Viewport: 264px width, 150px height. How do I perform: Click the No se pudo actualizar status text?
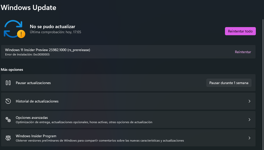pyautogui.click(x=53, y=27)
